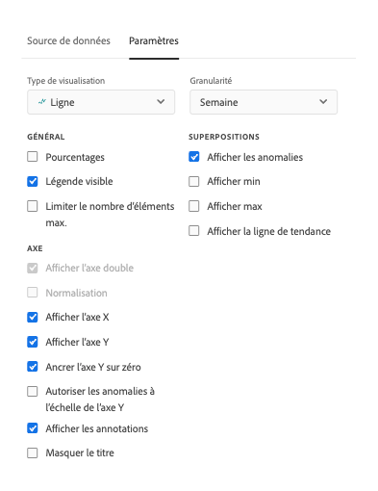Click the chevron in the Ligne dropdown

pos(161,102)
